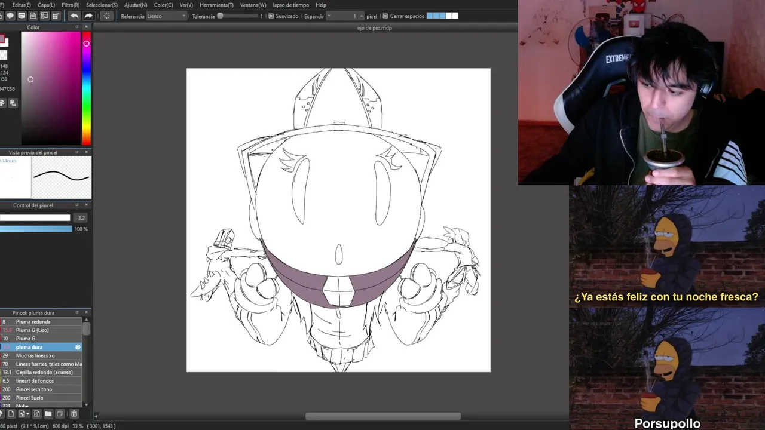Select the Pluma G (Liso) brush
Viewport: 765px width, 430px height.
[41, 330]
